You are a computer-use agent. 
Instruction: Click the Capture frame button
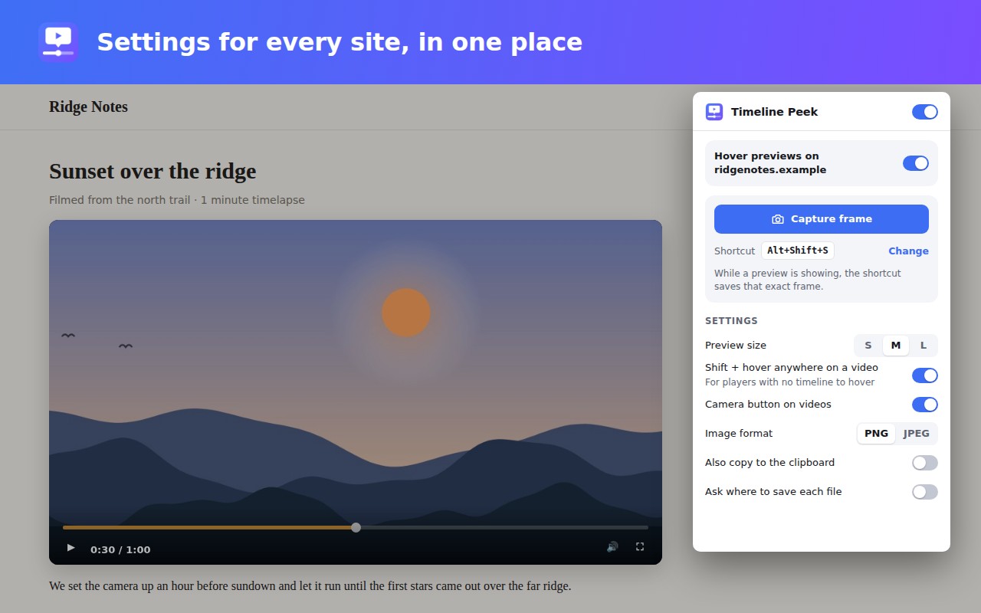822,219
